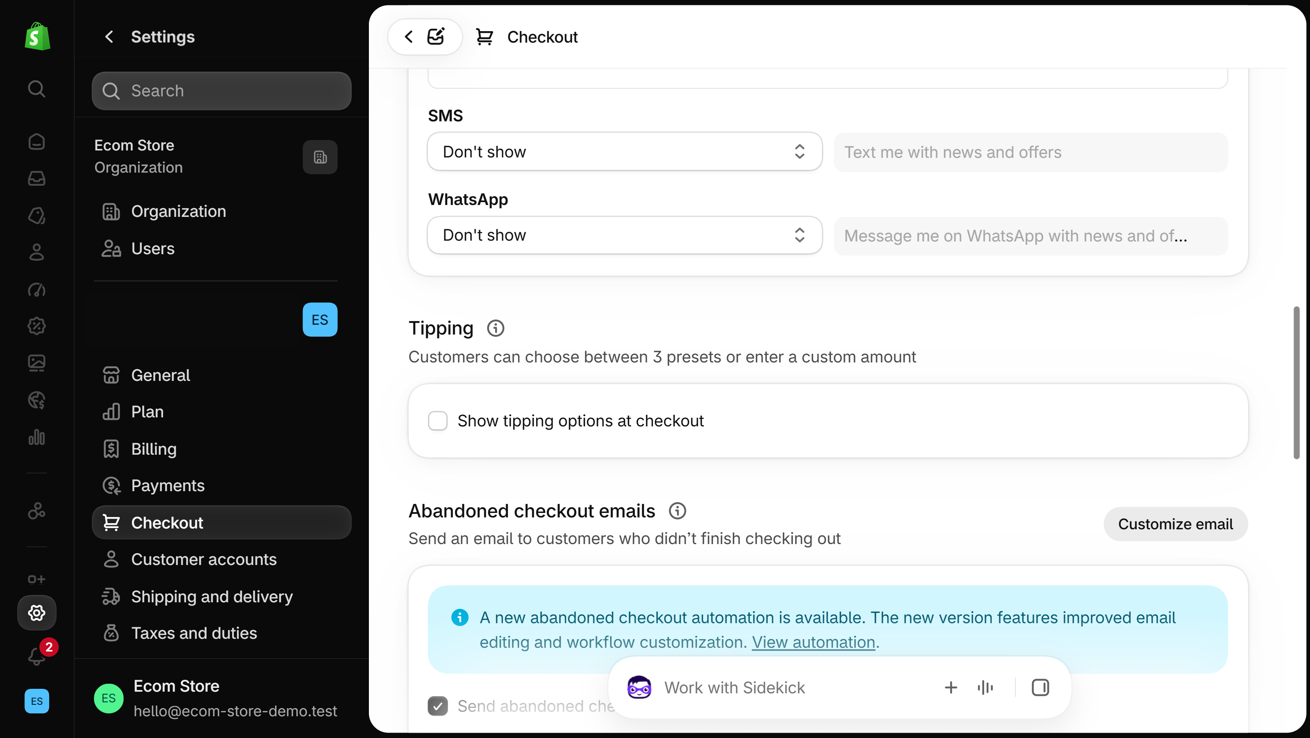
Task: Click back arrow beside Checkout title
Action: 408,36
